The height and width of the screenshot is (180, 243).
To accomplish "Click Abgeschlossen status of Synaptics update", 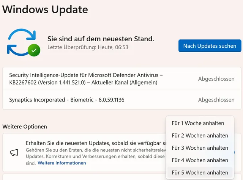I will pyautogui.click(x=216, y=100).
